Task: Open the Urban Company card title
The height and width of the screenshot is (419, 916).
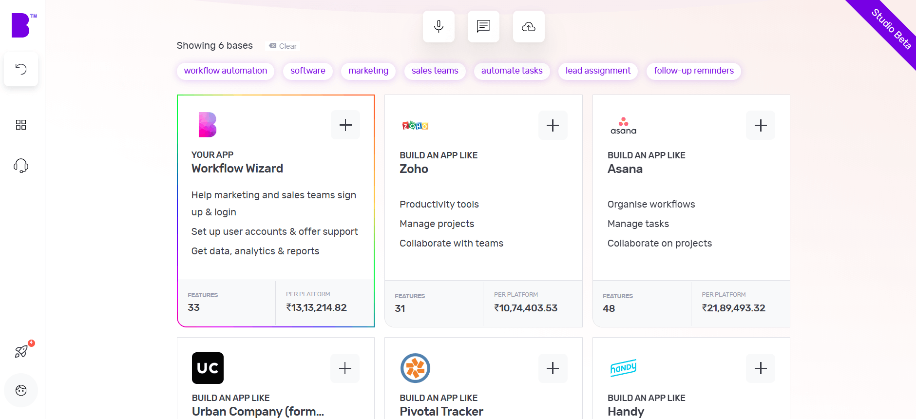Action: [x=258, y=412]
